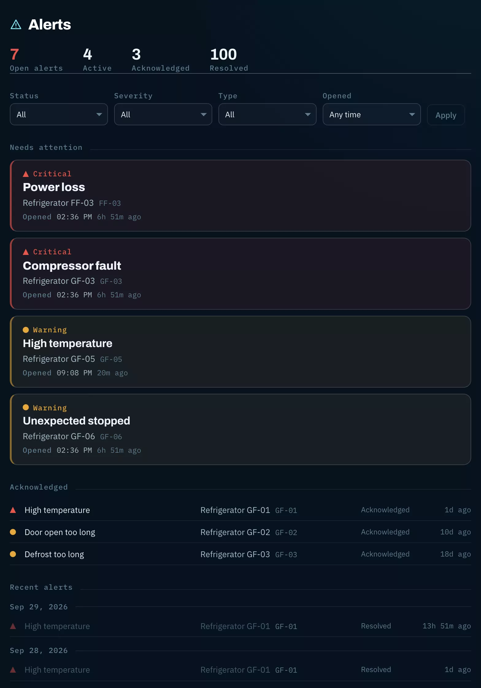The image size is (481, 688).
Task: Click red triangle icon beside acknowledged High temperature
Action: click(13, 510)
